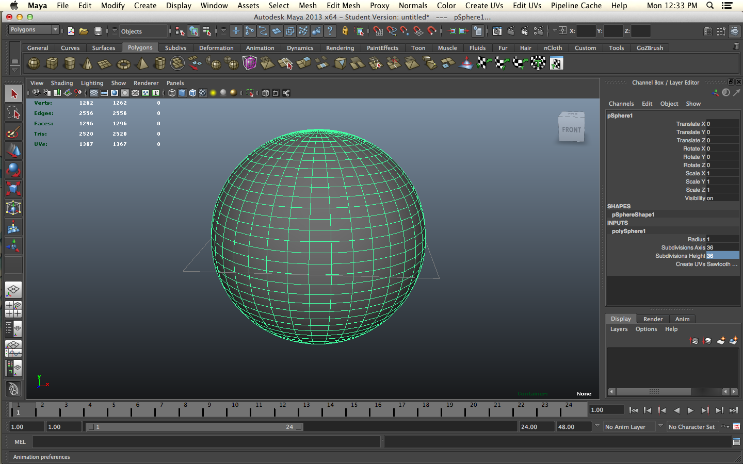Create a polygon sphere from the shelf
This screenshot has width=743, height=464.
(34, 63)
